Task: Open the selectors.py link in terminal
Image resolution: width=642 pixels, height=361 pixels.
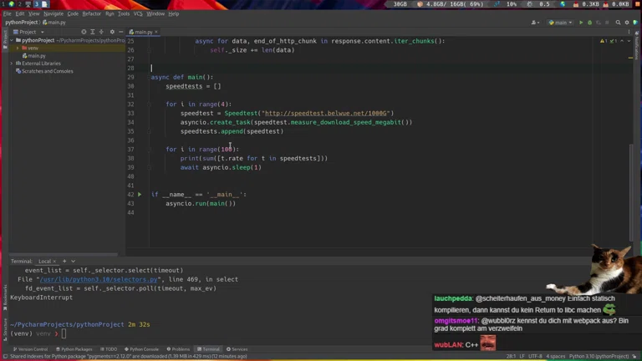Action: tap(99, 280)
